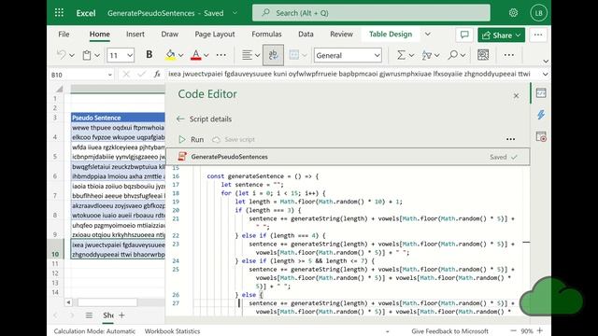Screen dimensions: 598x336
Task: Close the Code Editor pane
Action: pos(516,95)
